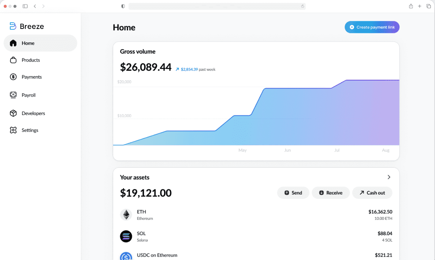The image size is (435, 260).
Task: Click the up-arrow icon on Send button
Action: click(287, 193)
